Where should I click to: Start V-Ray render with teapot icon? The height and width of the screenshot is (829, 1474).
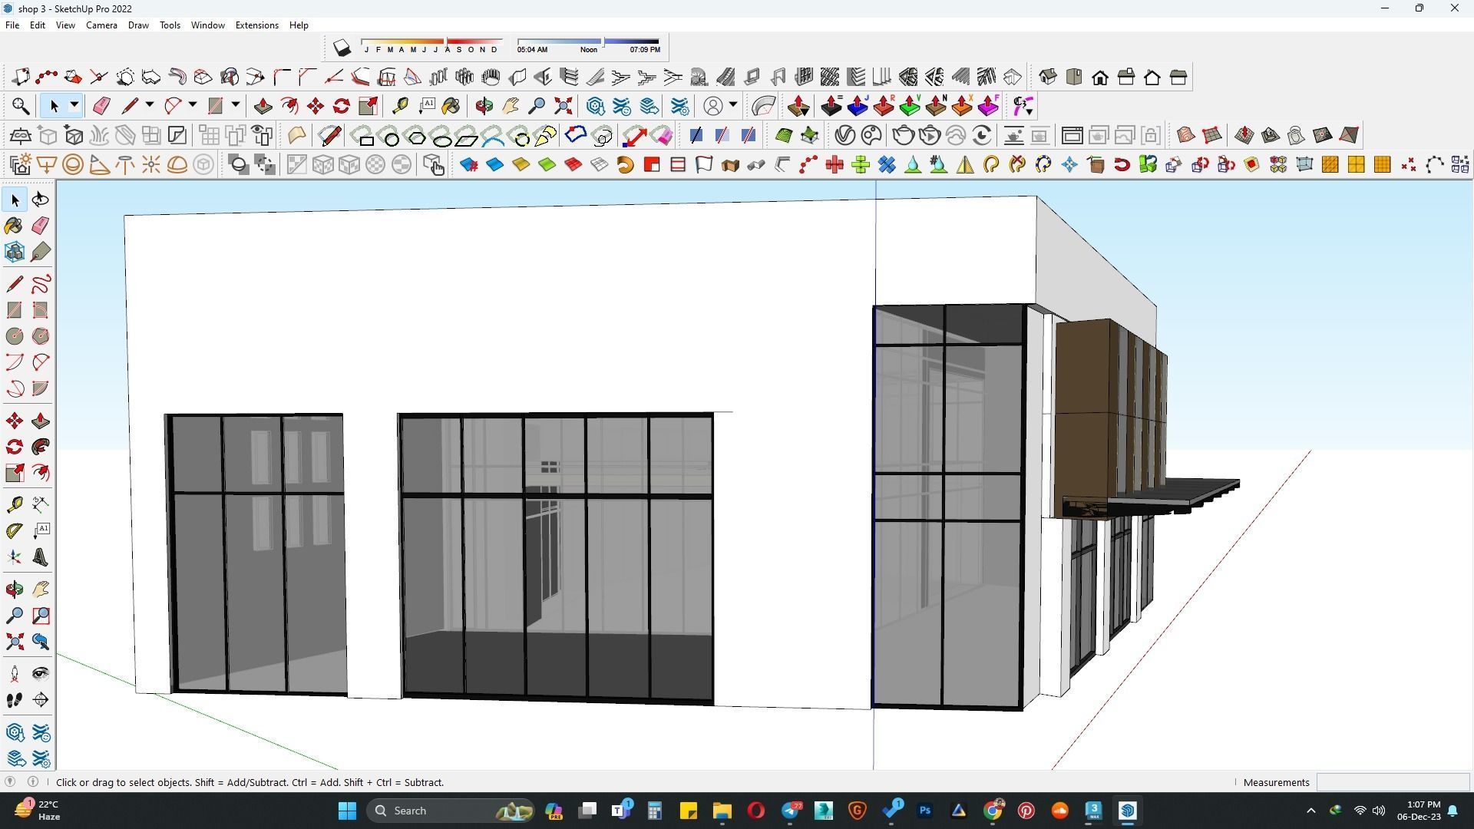[x=904, y=136]
